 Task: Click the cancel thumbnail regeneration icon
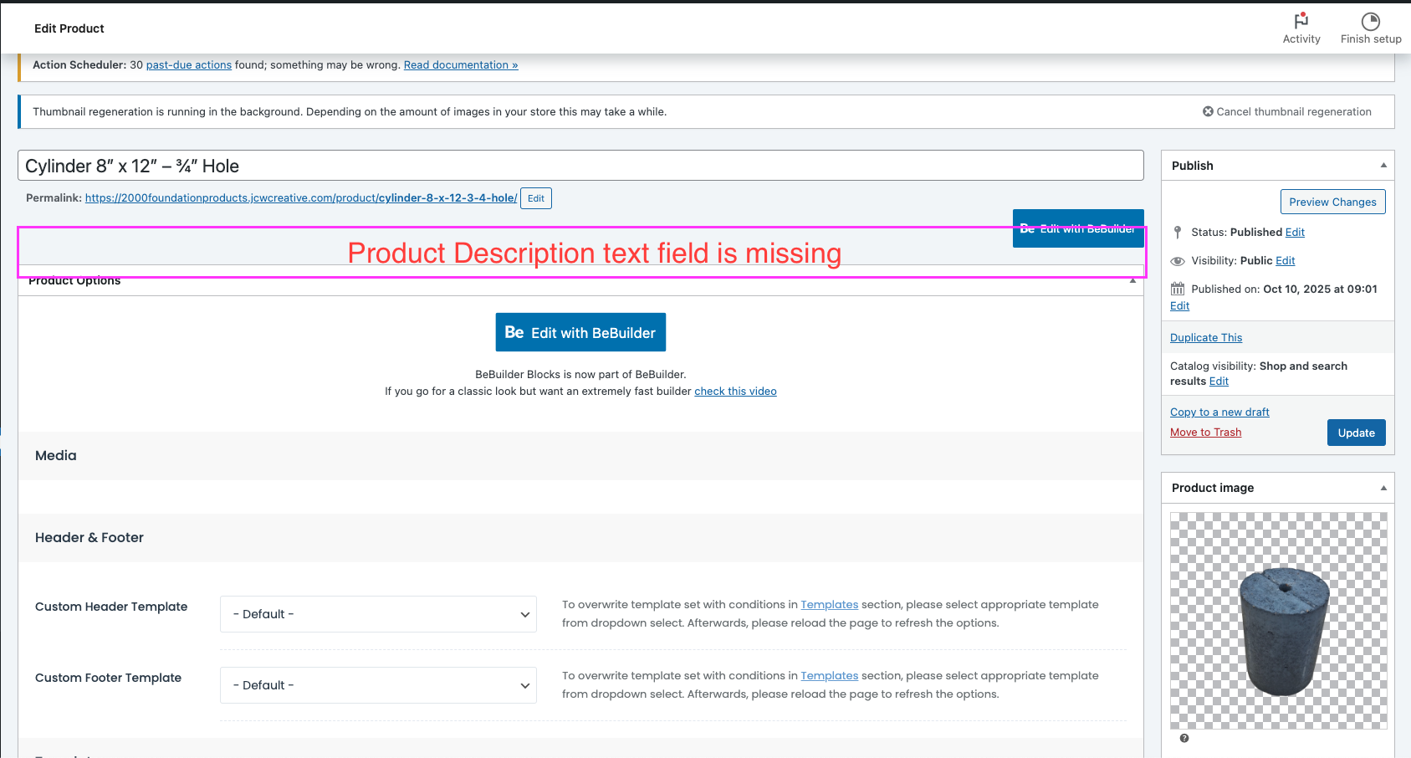[1208, 111]
